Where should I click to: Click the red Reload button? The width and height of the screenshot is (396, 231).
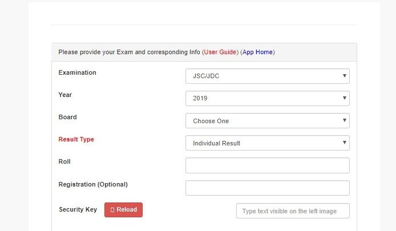[x=123, y=210]
